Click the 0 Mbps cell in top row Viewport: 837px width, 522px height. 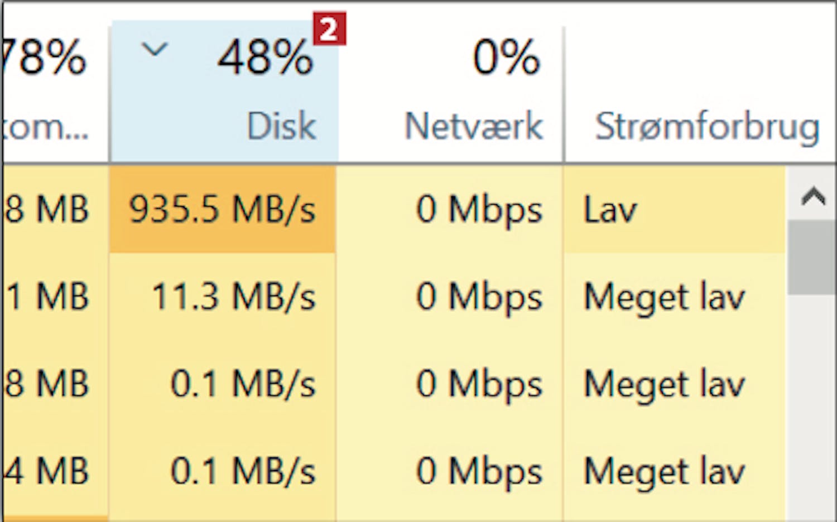click(479, 210)
